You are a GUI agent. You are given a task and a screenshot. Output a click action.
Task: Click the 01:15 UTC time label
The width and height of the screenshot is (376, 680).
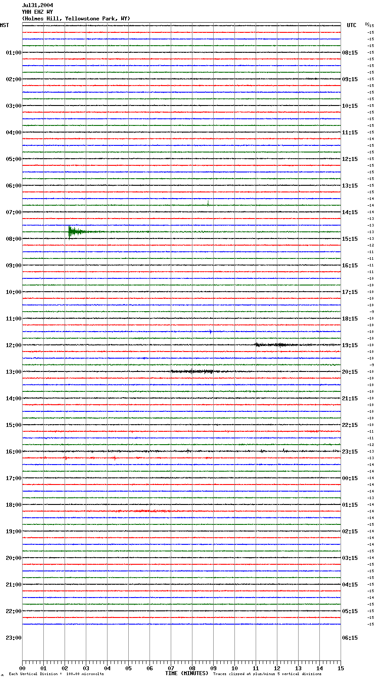[350, 505]
